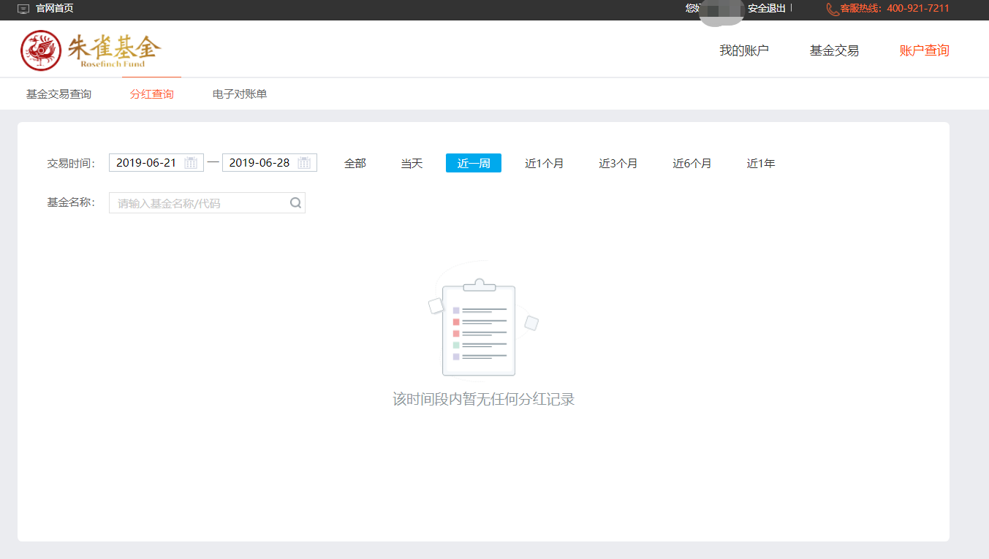Switch to the 基金交易查询 tab
The width and height of the screenshot is (989, 559).
[58, 94]
